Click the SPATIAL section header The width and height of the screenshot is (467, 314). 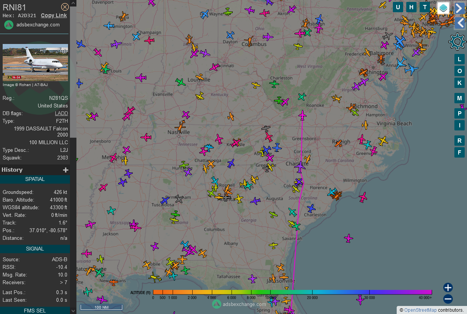click(35, 179)
